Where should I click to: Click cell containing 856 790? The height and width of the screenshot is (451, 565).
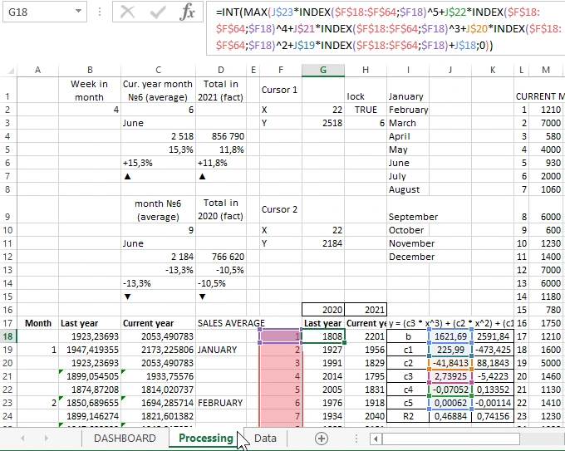(221, 136)
